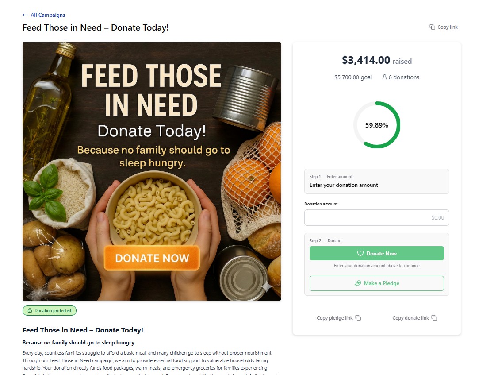
Task: Click the Step 1 — Enter amount panel
Action: (x=376, y=181)
